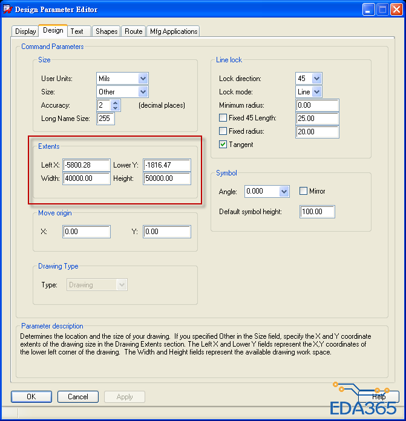This screenshot has width=406, height=421.
Task: Select the Design tab
Action: (x=53, y=30)
